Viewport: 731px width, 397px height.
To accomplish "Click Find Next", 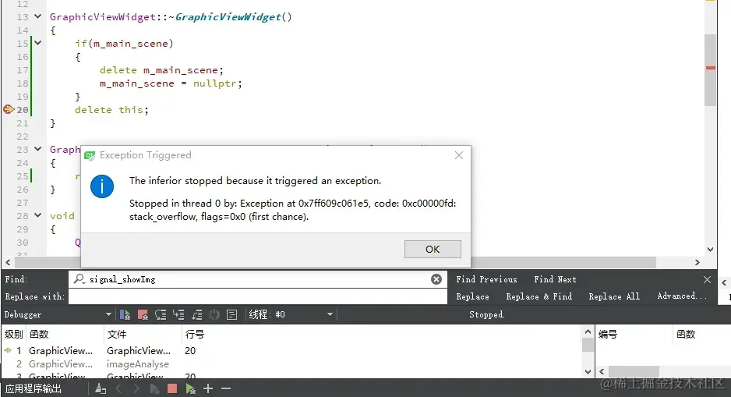I will pos(555,279).
